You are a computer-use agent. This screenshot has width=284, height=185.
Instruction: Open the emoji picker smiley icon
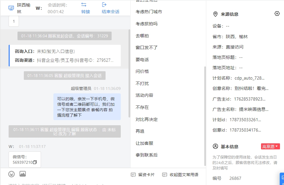(11, 174)
